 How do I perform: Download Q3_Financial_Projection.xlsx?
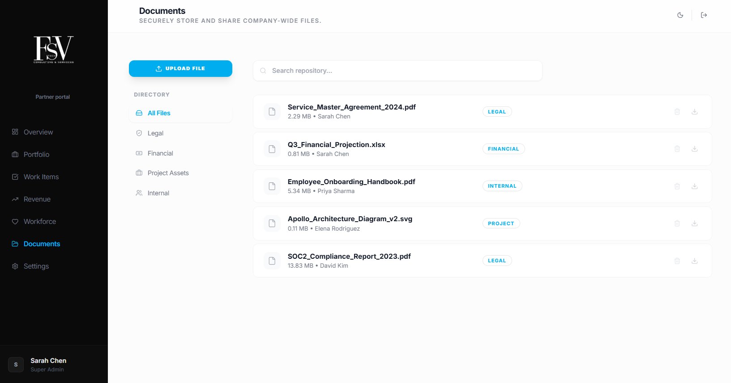coord(695,149)
